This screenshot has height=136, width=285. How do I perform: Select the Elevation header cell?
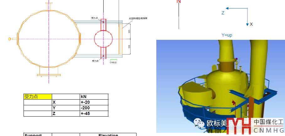108,134
